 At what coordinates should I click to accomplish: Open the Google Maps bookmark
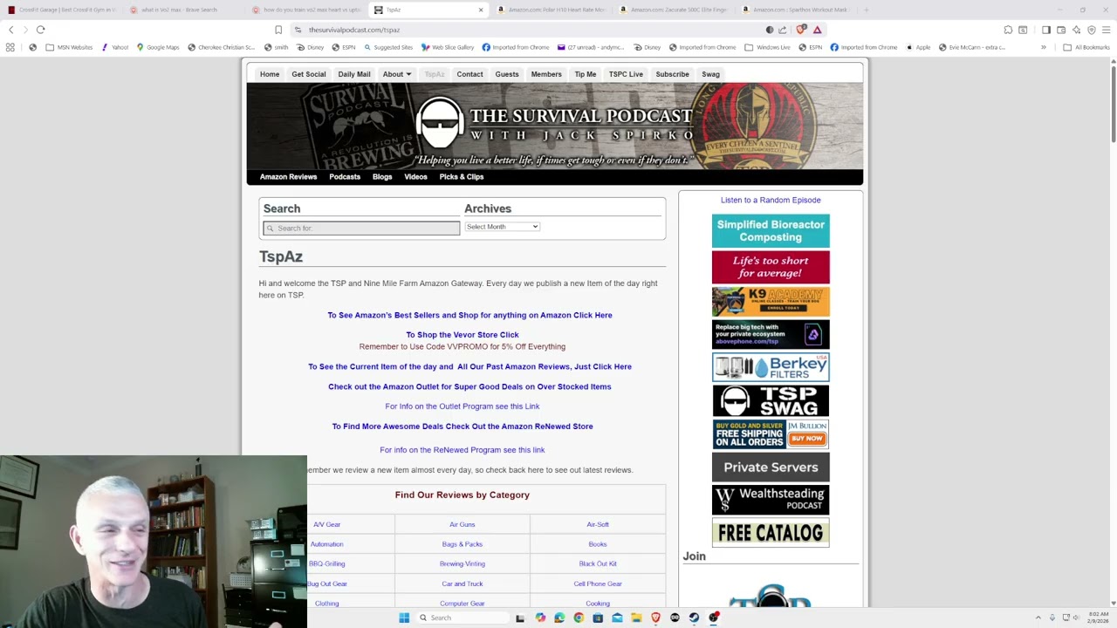click(158, 47)
